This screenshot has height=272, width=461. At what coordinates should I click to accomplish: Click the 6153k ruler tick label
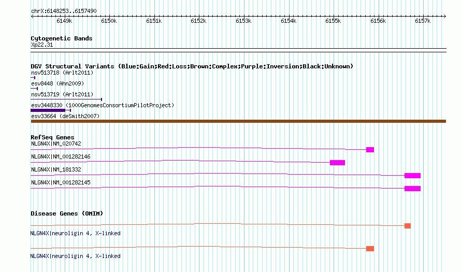click(x=244, y=21)
